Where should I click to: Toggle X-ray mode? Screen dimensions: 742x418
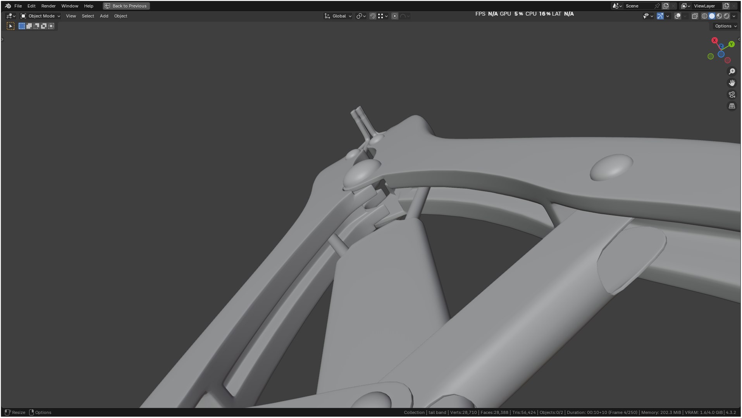(695, 16)
